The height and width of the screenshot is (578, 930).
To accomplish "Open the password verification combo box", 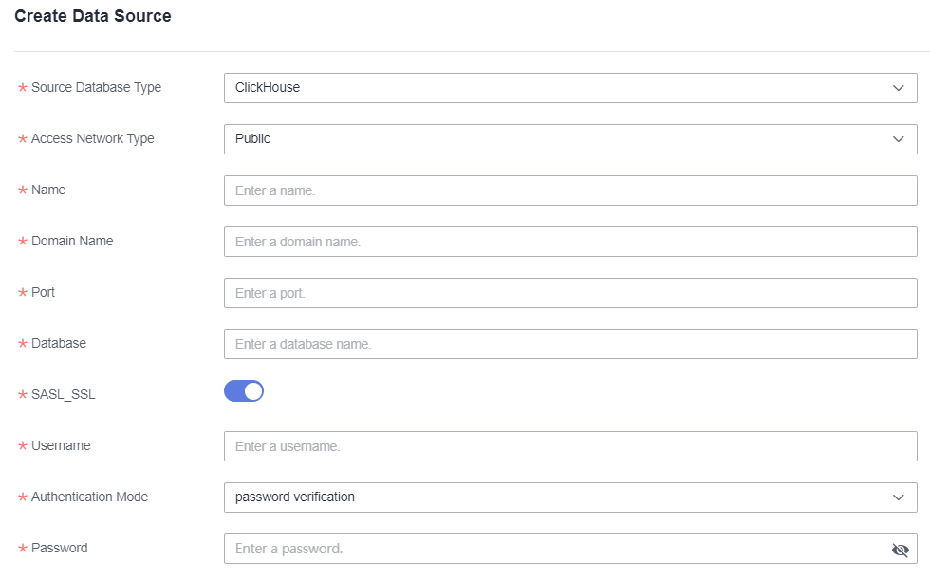I will (x=569, y=497).
